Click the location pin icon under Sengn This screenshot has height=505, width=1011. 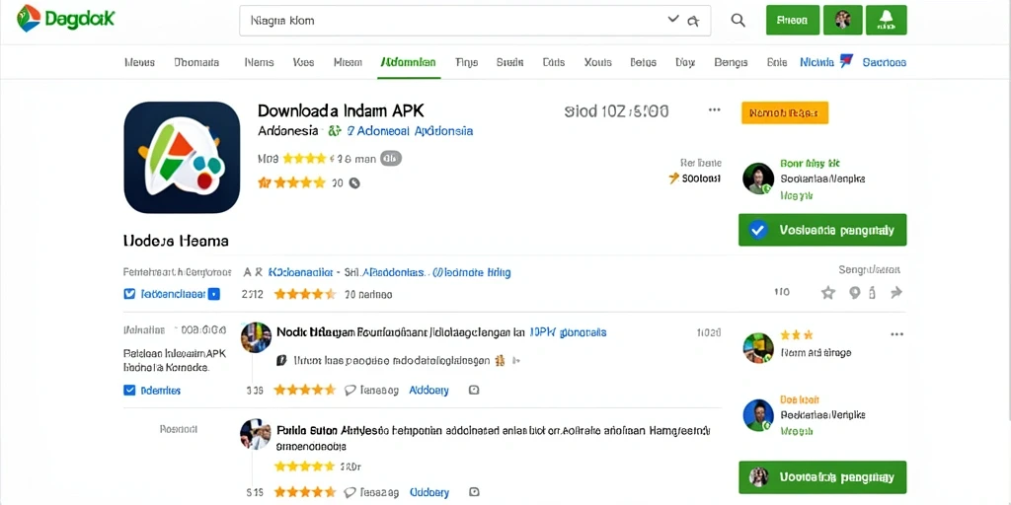(x=854, y=293)
